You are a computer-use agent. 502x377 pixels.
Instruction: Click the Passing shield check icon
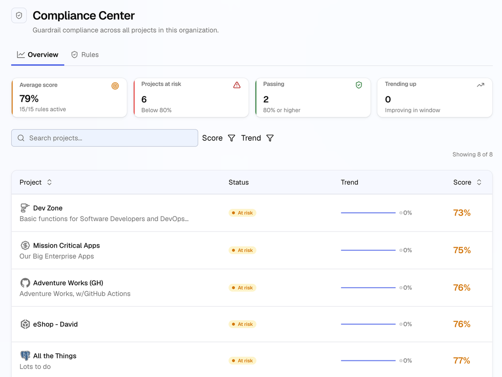pos(358,85)
